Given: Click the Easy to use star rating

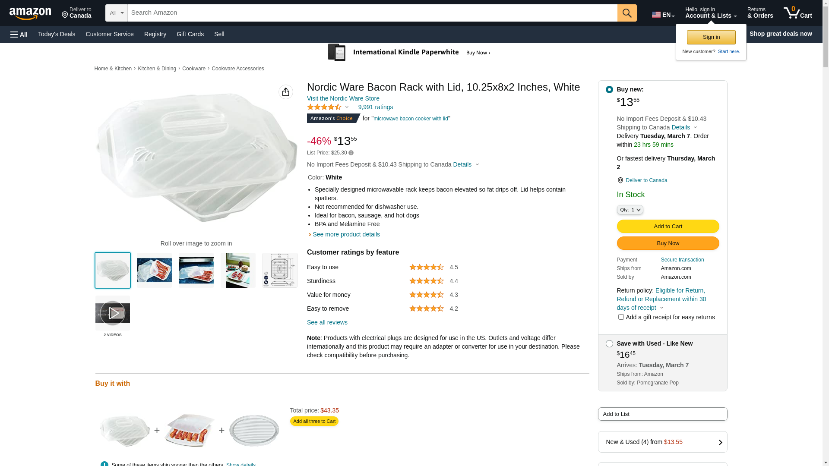Looking at the screenshot, I should point(426,268).
